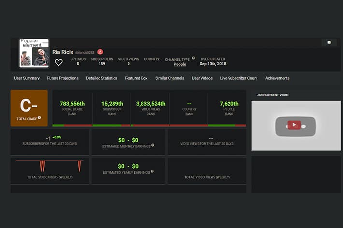This screenshot has height=228, width=343.
Task: Open the YouTube icon button at top right
Action: [329, 42]
